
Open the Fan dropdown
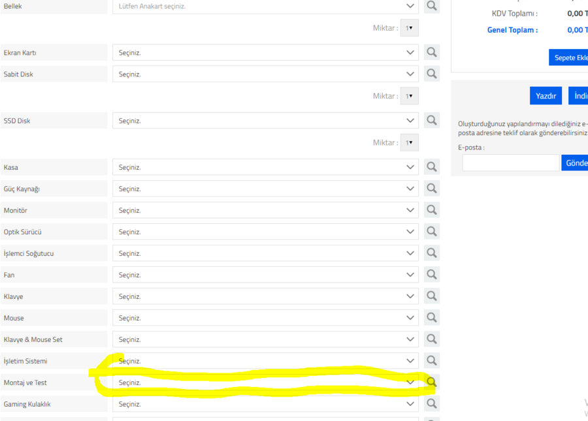tap(265, 275)
